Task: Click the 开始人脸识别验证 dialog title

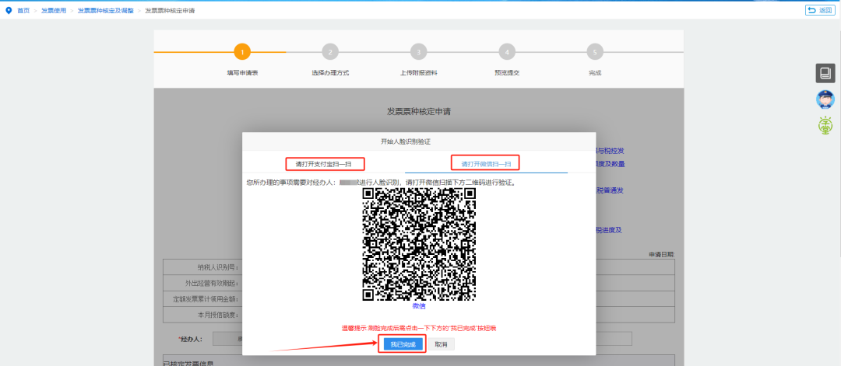Action: (x=406, y=141)
